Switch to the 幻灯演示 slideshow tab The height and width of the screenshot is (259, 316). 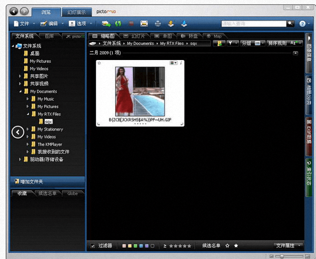point(76,12)
